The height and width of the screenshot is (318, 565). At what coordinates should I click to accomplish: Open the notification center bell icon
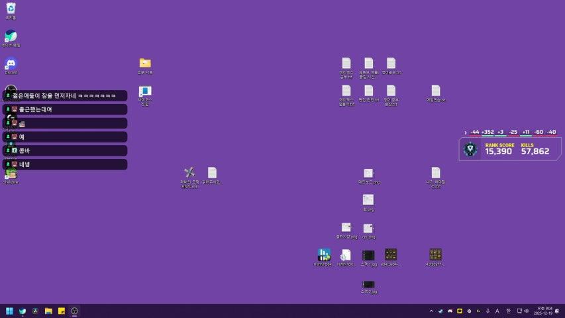[x=556, y=311]
